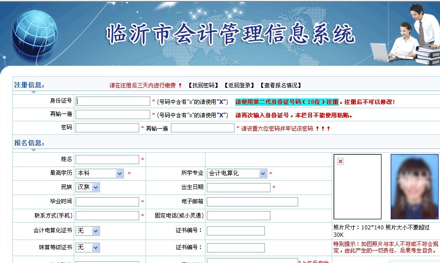440x263 pixels.
Task: Click the sample ID photo thumbnail
Action: (414, 186)
